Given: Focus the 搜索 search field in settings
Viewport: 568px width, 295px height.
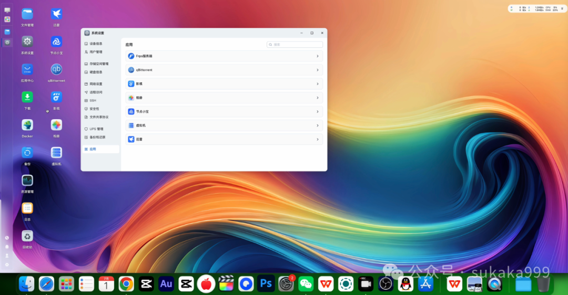Looking at the screenshot, I should [x=295, y=45].
